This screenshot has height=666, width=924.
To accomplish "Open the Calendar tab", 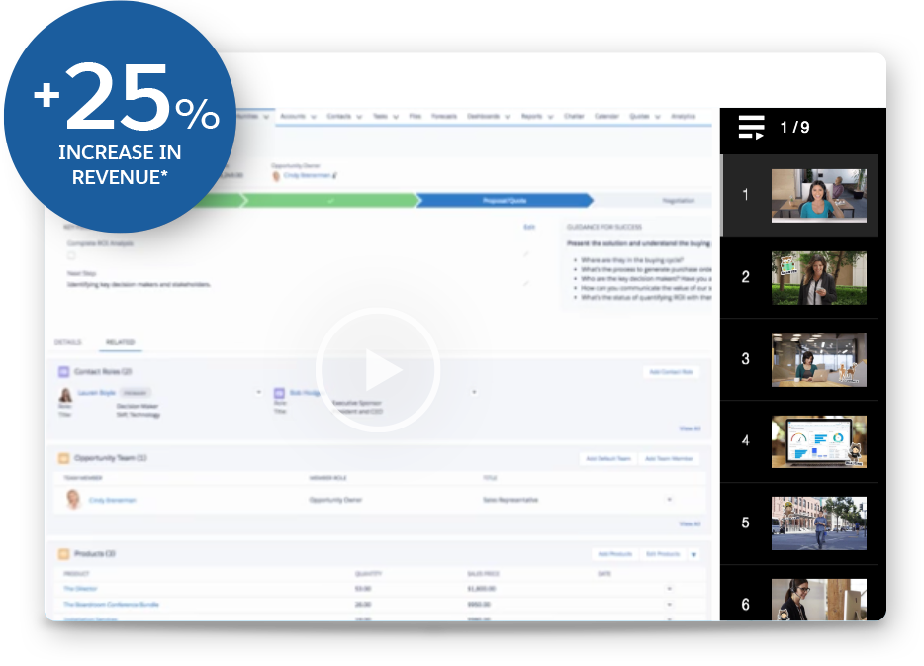I will coord(606,116).
